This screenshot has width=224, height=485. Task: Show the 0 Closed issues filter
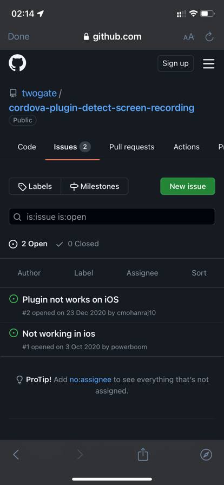click(x=77, y=244)
